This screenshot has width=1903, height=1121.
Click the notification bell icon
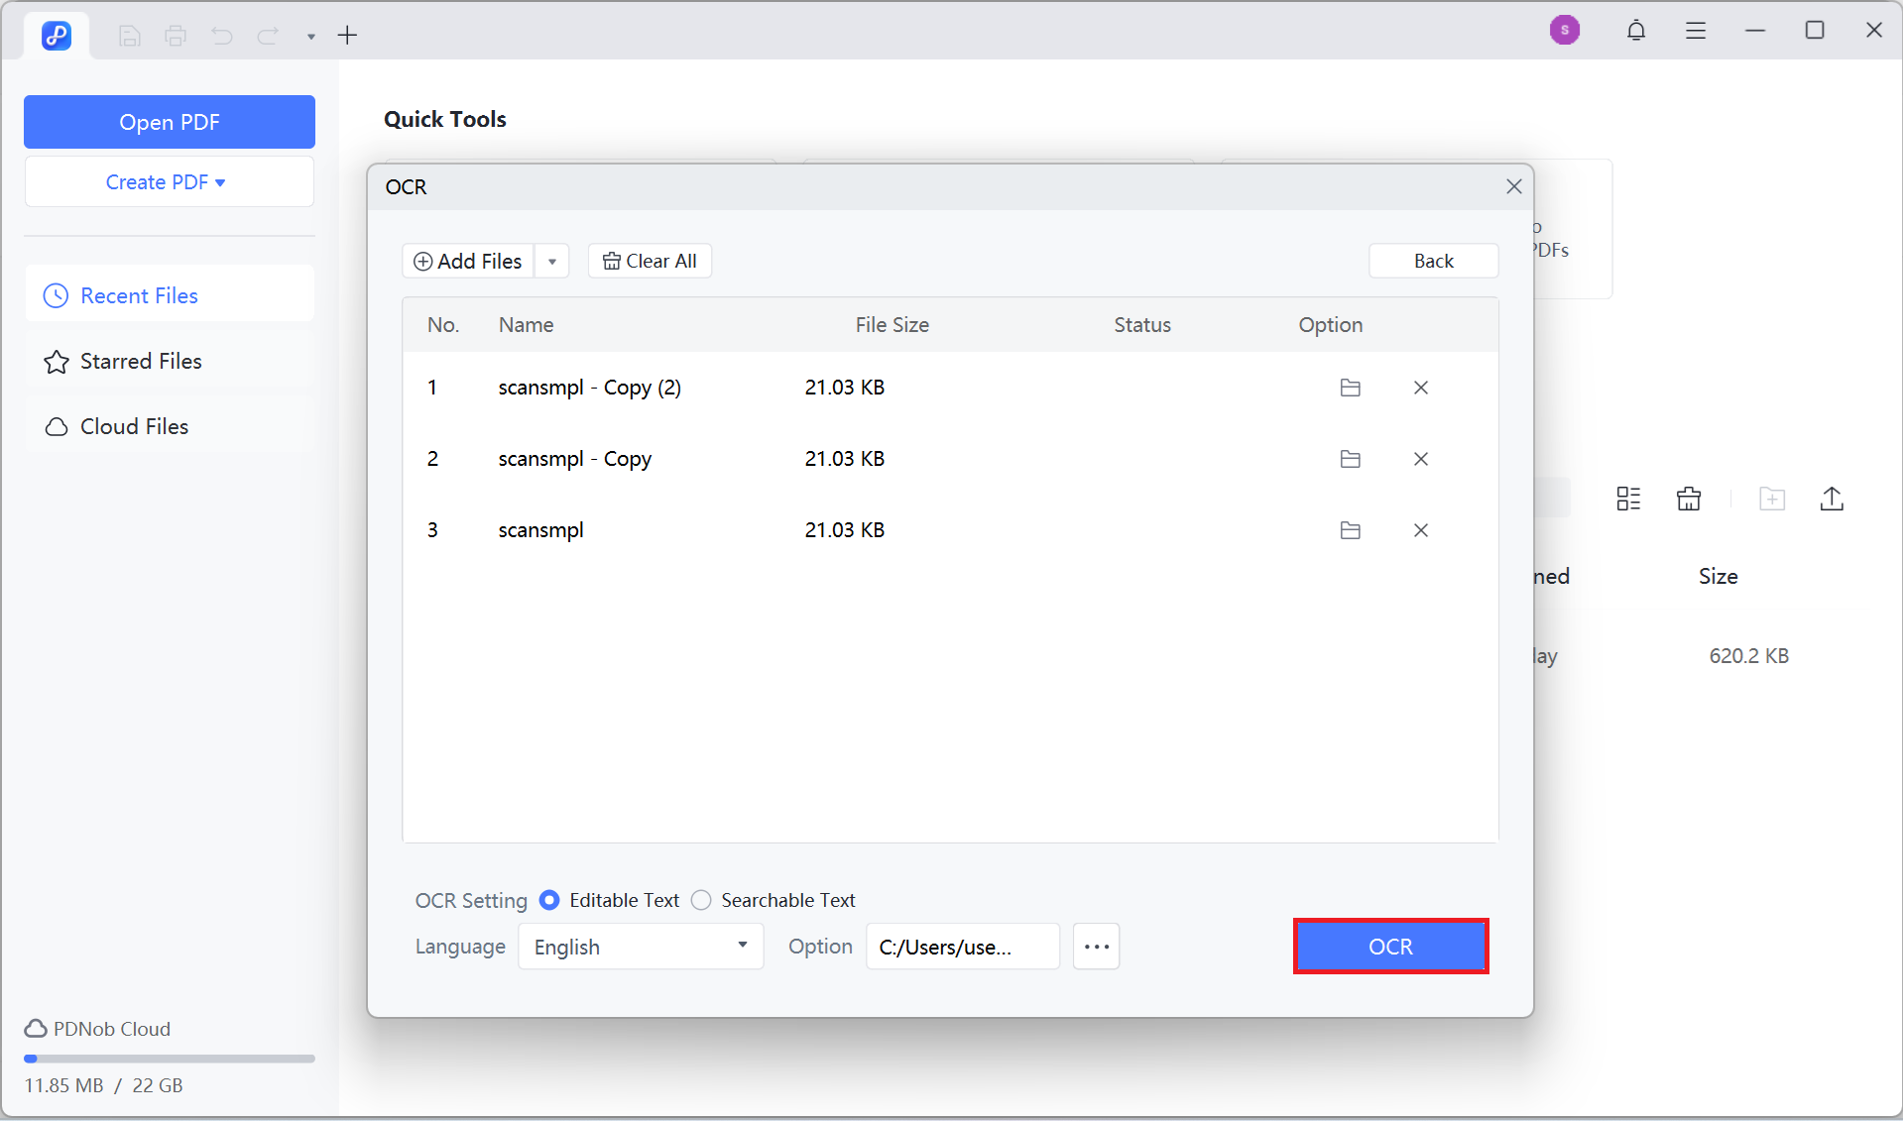1635,31
